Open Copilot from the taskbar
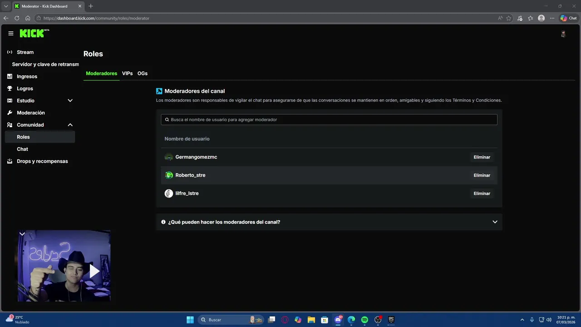 298,320
